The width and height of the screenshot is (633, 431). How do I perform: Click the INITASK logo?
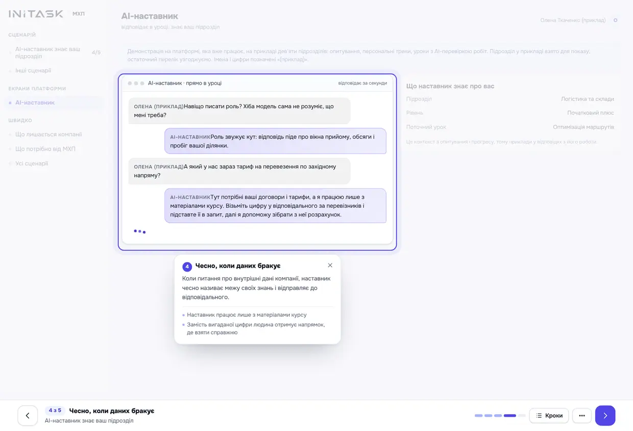click(x=36, y=14)
